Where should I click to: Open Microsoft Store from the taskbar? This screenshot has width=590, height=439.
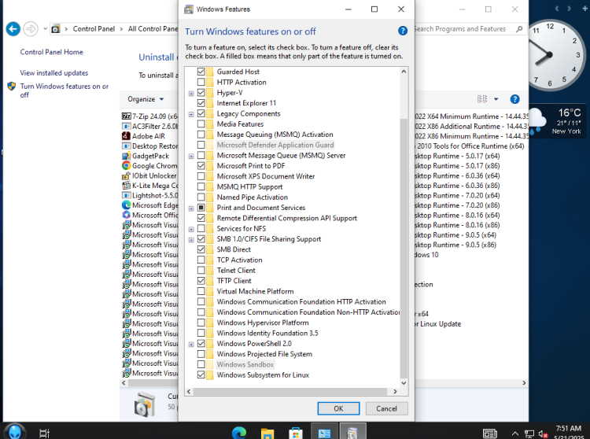coord(296,433)
